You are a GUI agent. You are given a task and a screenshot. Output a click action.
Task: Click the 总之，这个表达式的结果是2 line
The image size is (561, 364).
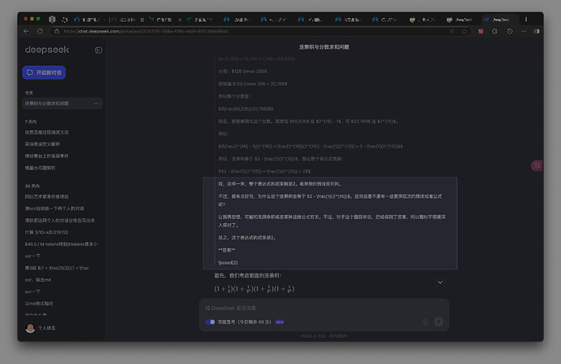tap(247, 238)
